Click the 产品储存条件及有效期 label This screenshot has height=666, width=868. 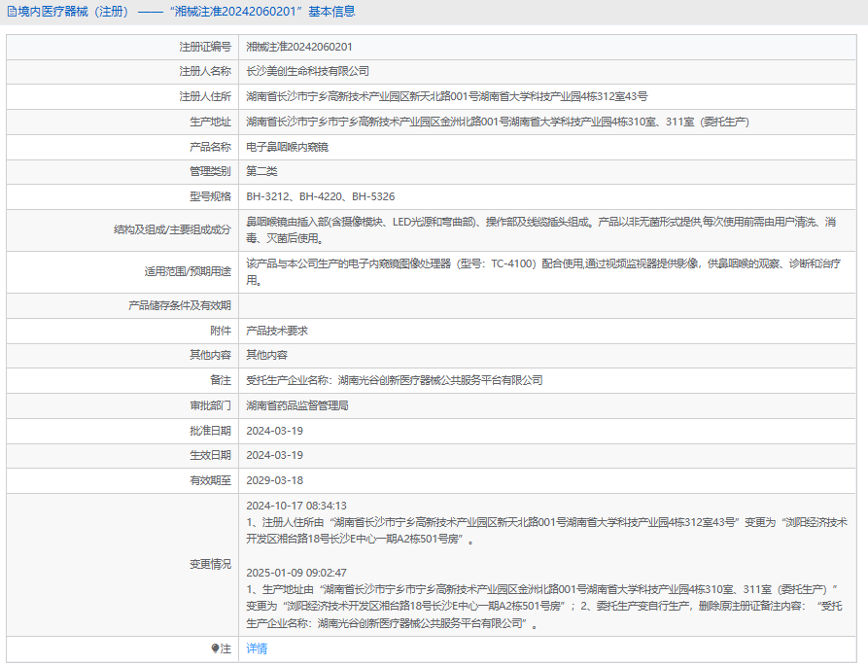coord(180,305)
